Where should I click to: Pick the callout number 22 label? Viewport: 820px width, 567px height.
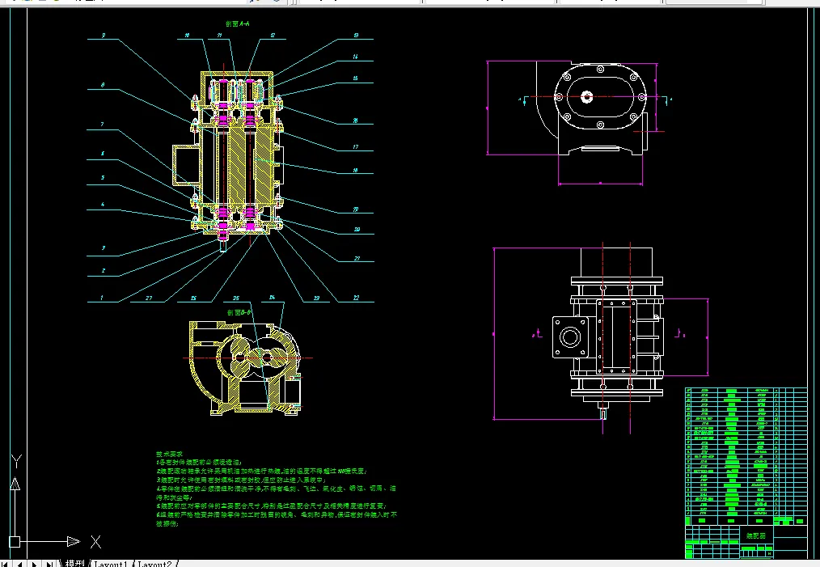coord(356,298)
